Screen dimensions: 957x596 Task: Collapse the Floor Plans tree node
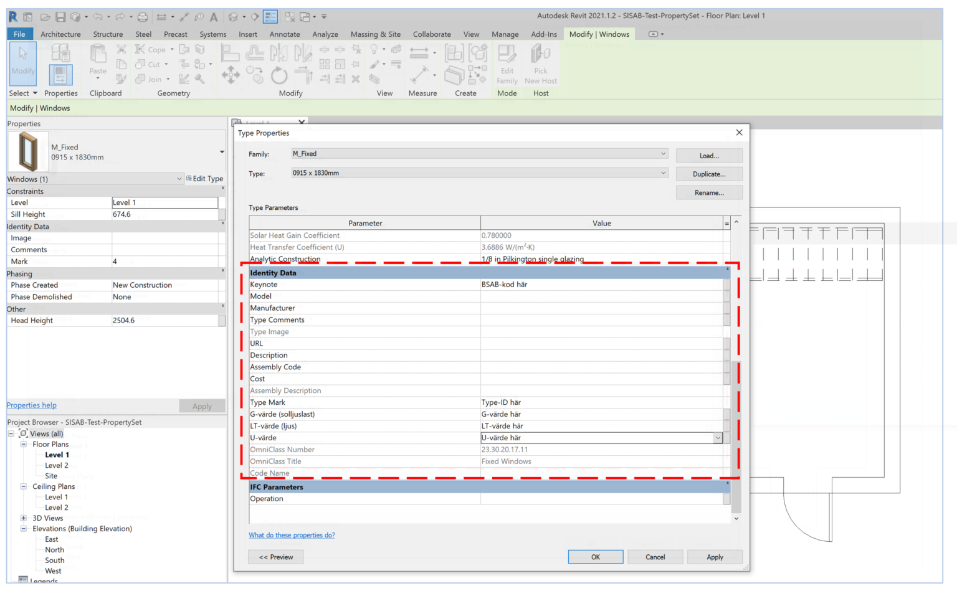24,444
